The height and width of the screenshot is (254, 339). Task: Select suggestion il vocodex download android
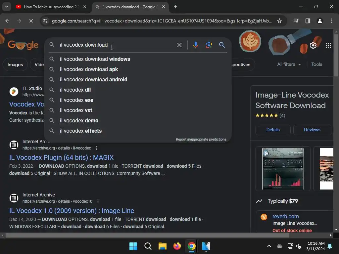[138, 79]
